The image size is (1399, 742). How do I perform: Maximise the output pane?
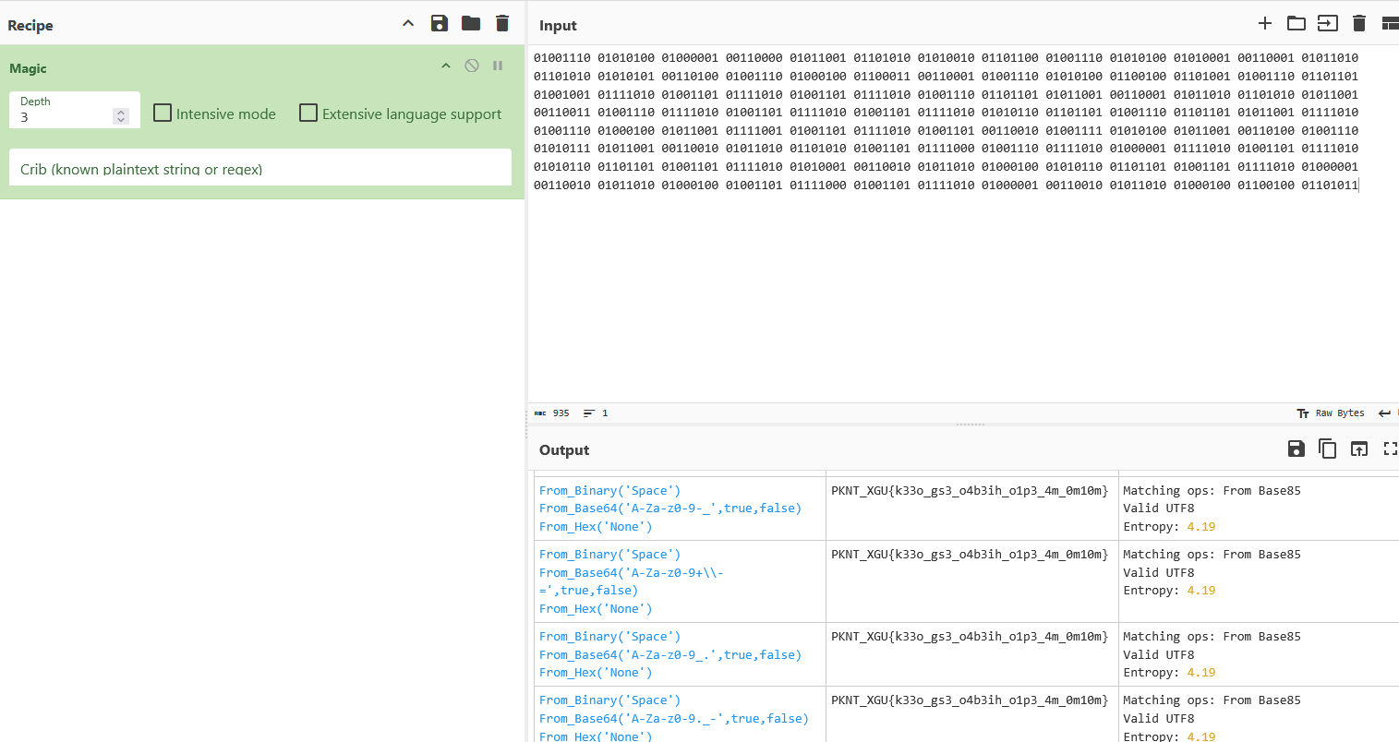click(1390, 449)
